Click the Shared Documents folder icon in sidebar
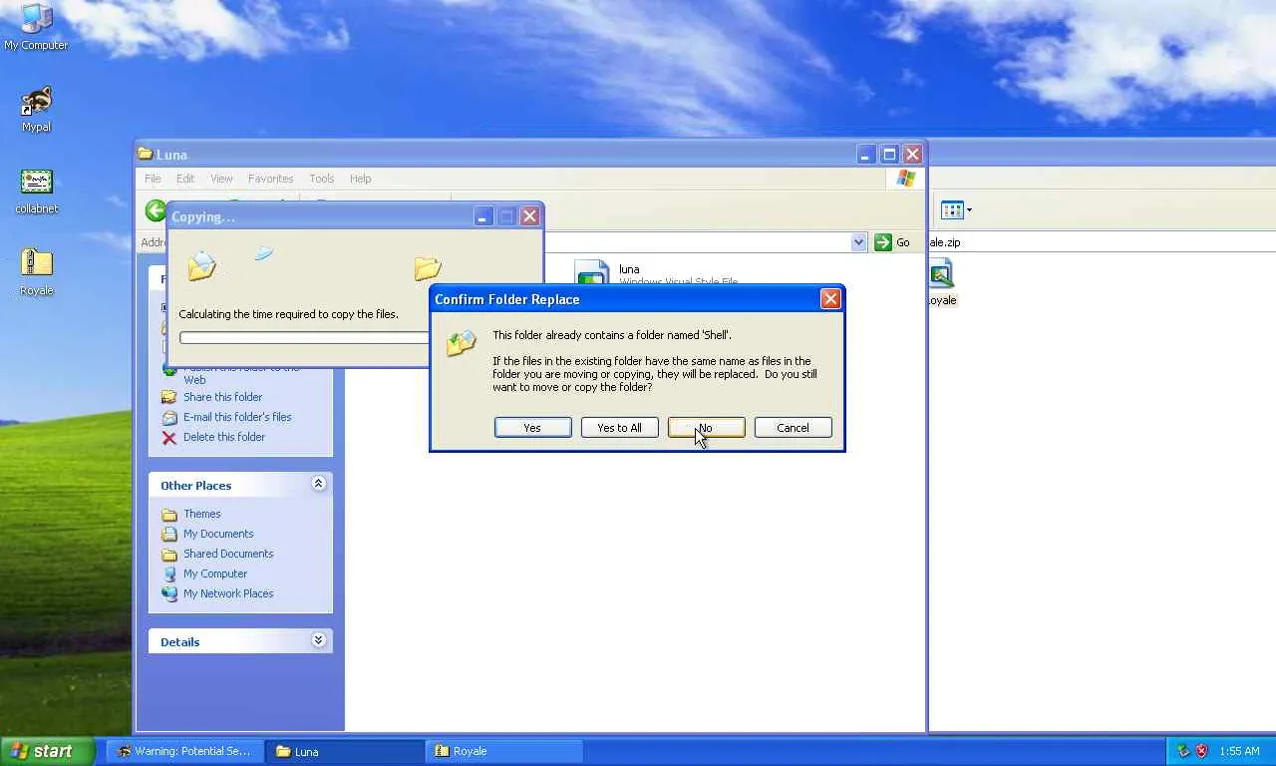The width and height of the screenshot is (1276, 766). coord(169,554)
